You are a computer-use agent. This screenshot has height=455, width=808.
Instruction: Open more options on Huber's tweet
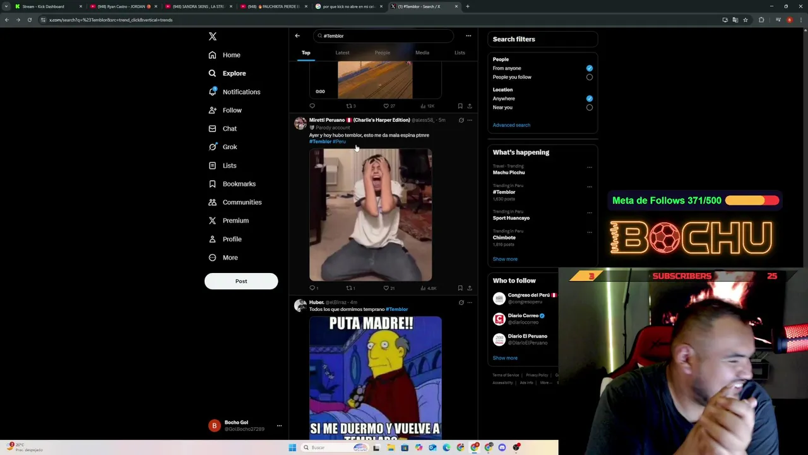[470, 303]
